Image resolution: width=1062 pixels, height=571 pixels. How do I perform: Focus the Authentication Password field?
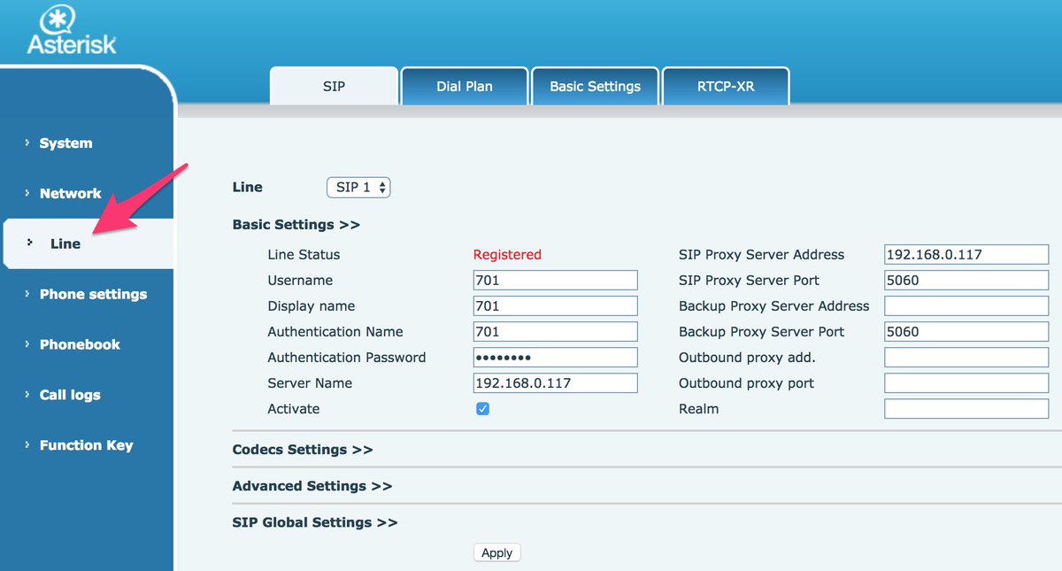556,358
